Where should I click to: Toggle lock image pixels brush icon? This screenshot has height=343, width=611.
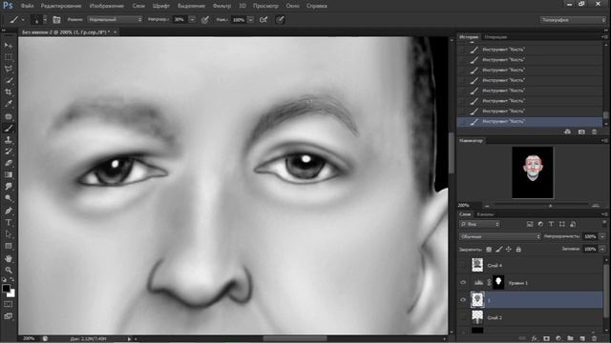498,250
